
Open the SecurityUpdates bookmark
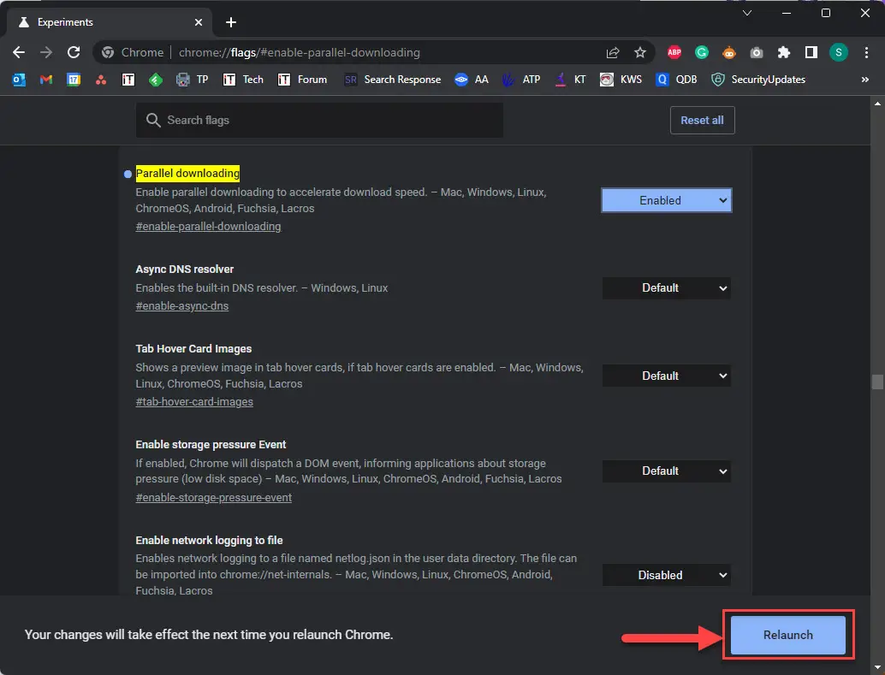point(758,80)
